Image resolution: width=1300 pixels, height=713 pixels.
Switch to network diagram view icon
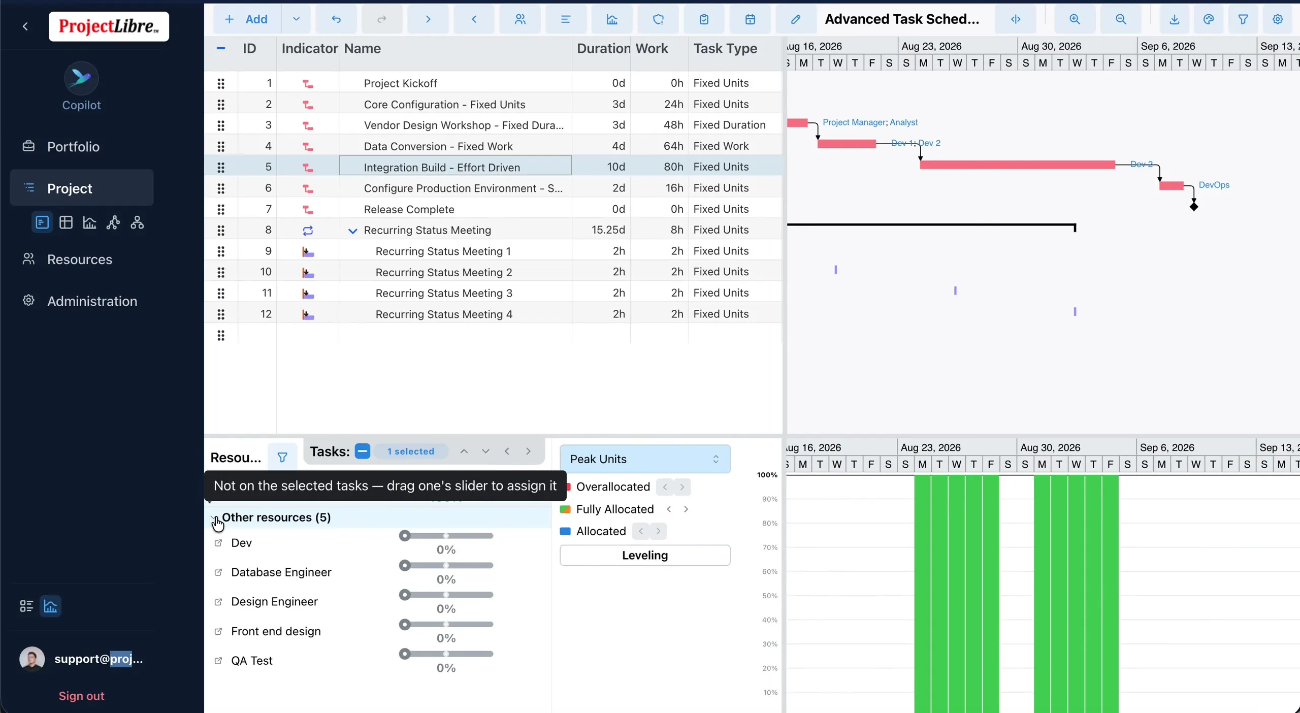coord(113,222)
